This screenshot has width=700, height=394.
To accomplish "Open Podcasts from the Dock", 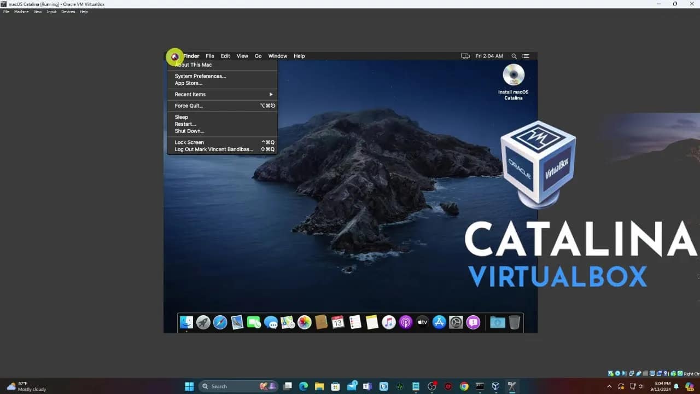I will click(x=406, y=322).
